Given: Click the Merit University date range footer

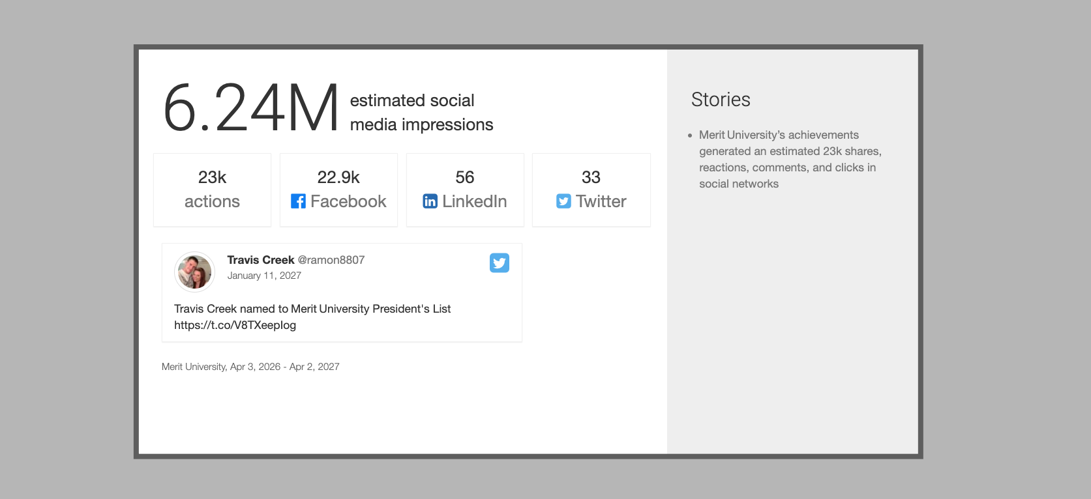Looking at the screenshot, I should click(x=250, y=367).
